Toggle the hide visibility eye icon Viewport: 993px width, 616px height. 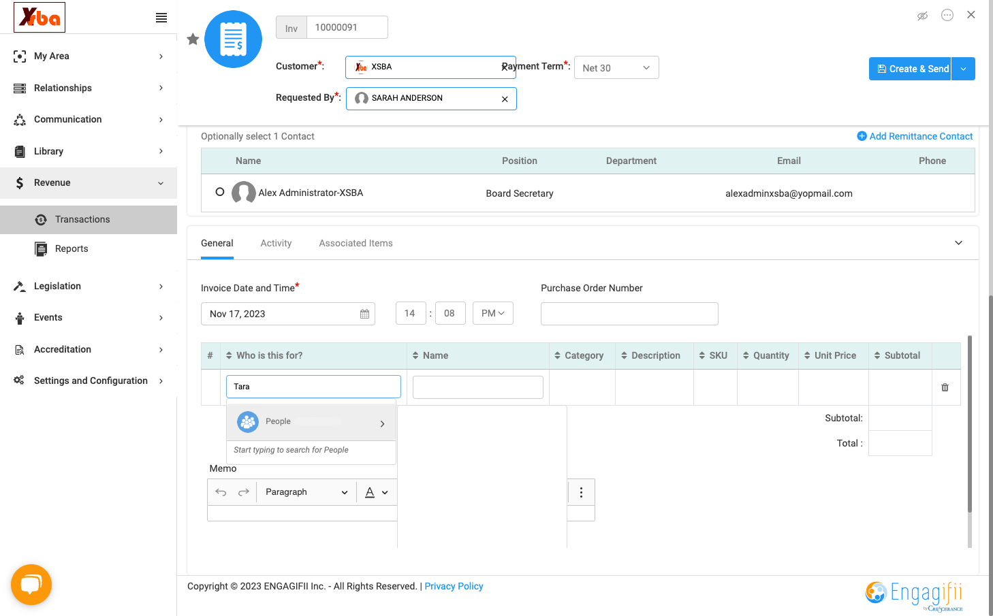pos(922,16)
